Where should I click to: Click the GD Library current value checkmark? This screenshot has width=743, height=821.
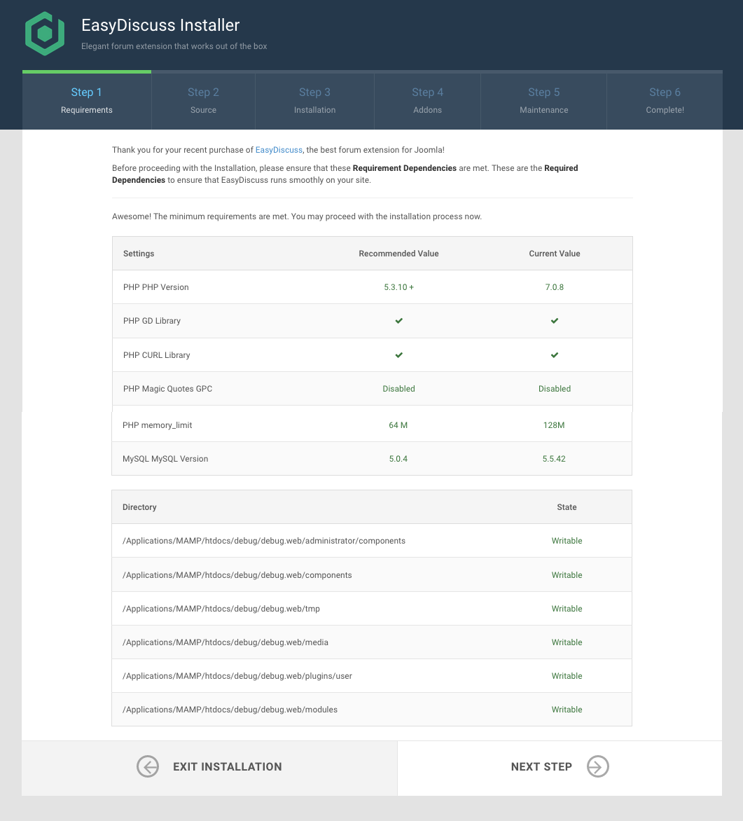click(x=555, y=320)
